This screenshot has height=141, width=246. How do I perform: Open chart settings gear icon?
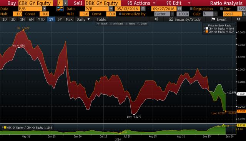click(239, 19)
